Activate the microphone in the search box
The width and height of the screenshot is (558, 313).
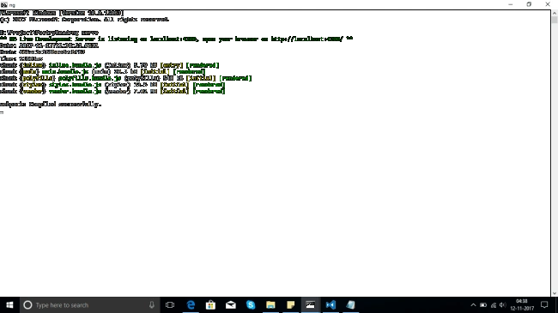point(152,304)
